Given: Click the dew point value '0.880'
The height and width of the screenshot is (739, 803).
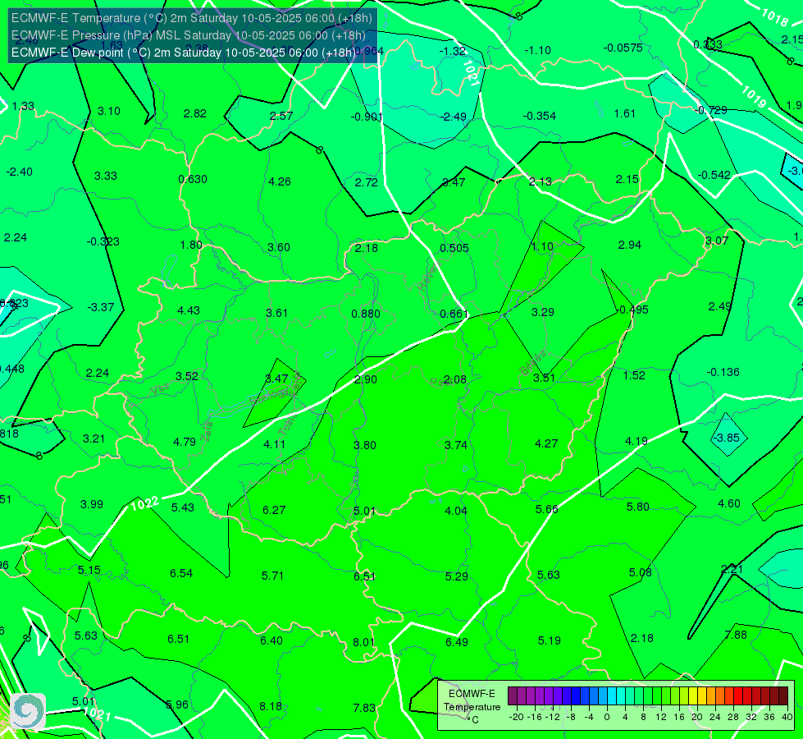Looking at the screenshot, I should click(x=366, y=314).
